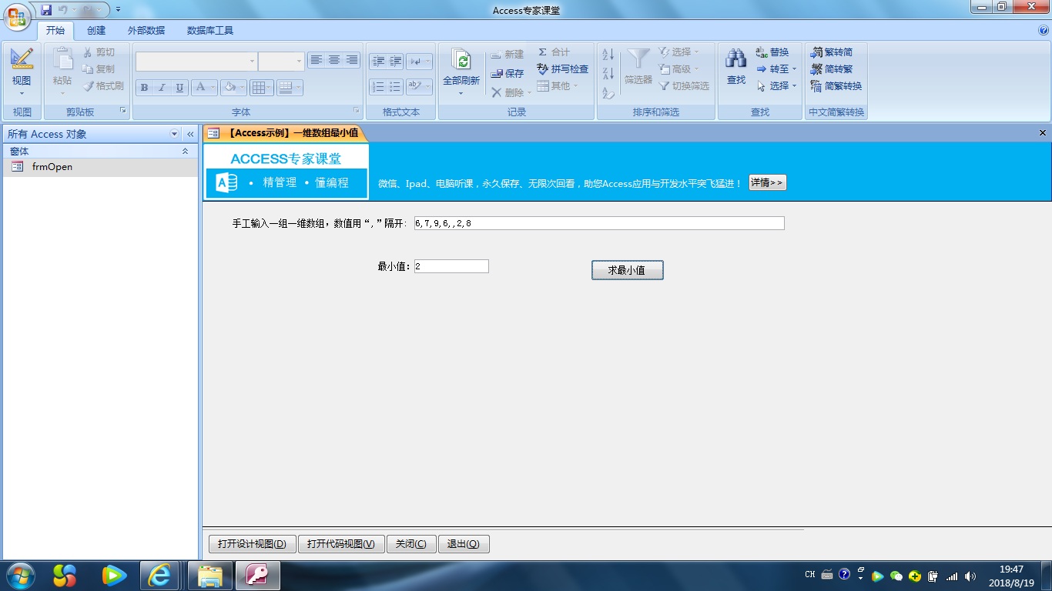Open 转至 (Go To) dropdown
Screen dimensions: 1052x591
coord(777,69)
